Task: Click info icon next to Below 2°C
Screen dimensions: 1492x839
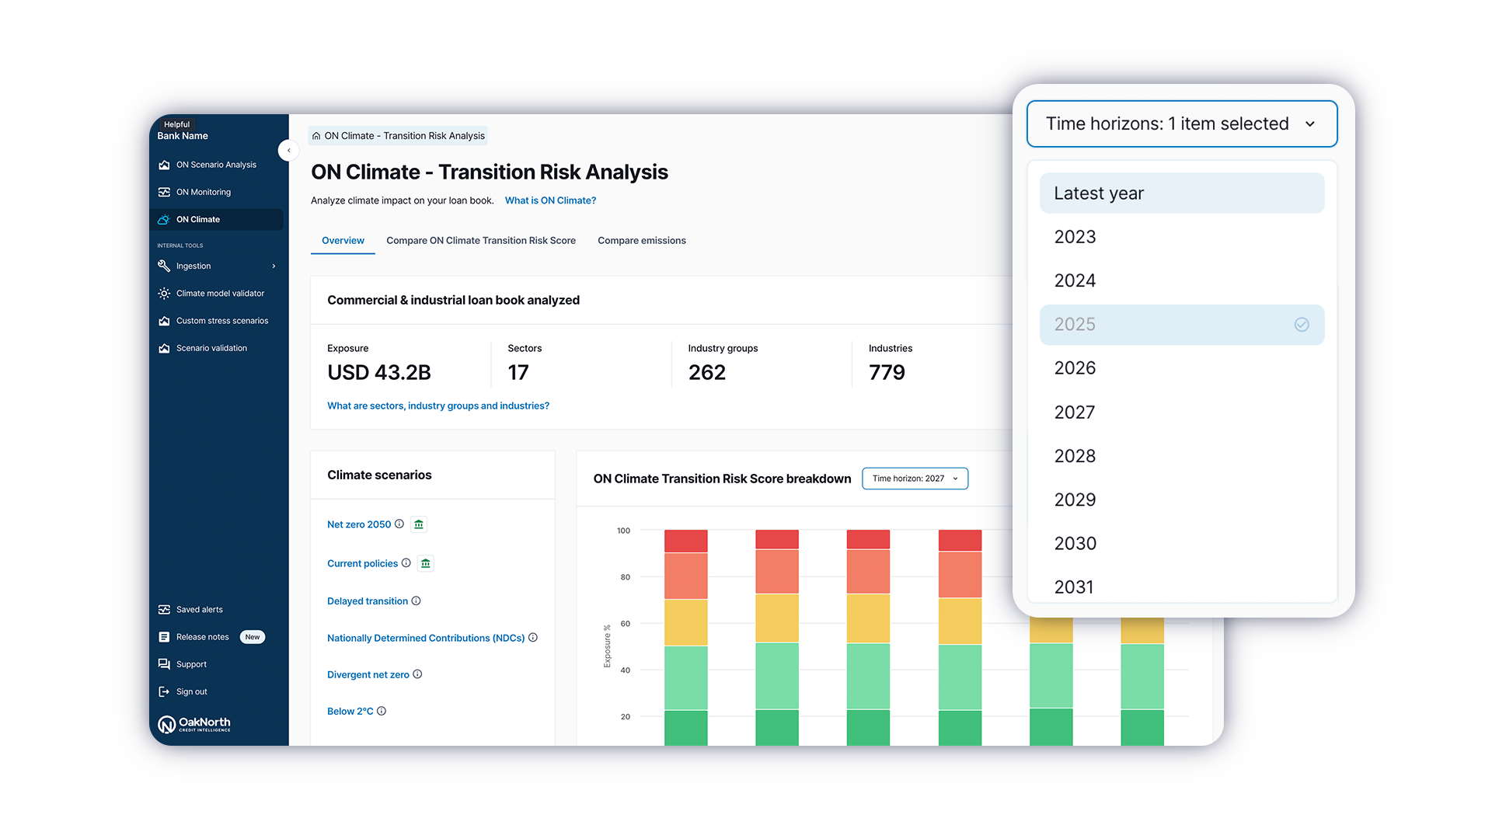Action: [x=382, y=711]
